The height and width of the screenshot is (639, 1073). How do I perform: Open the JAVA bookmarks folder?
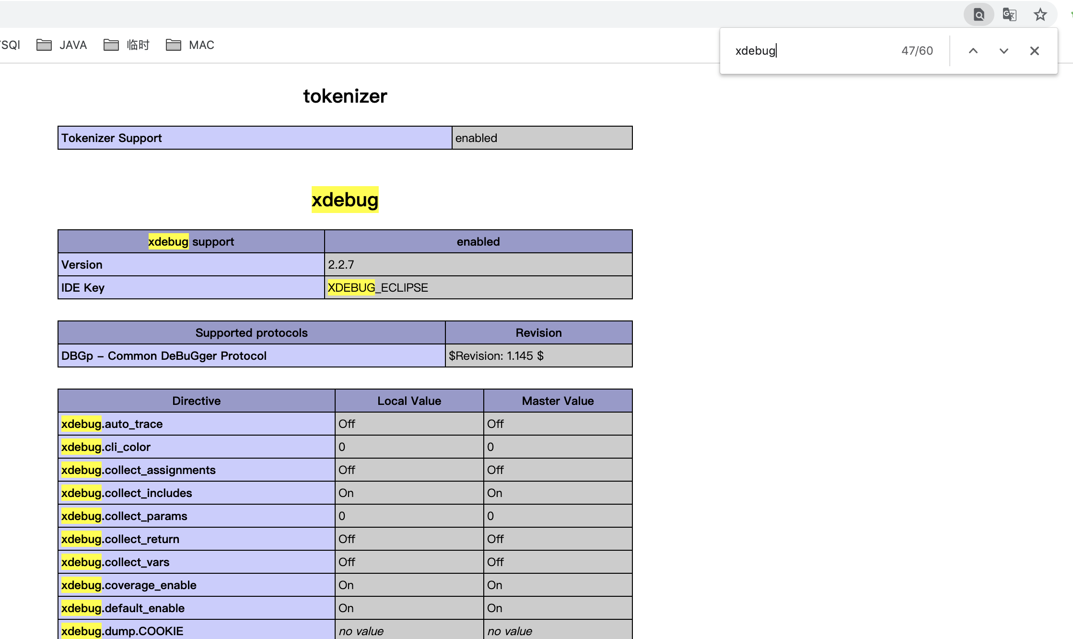pos(62,45)
